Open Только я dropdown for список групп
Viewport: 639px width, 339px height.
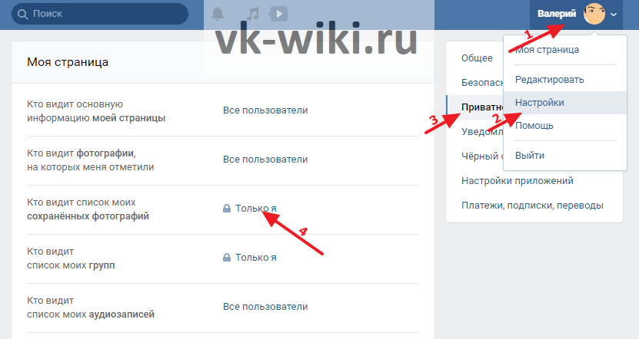pos(255,258)
